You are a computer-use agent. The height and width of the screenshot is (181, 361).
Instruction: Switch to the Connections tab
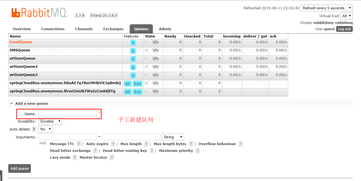pos(53,29)
